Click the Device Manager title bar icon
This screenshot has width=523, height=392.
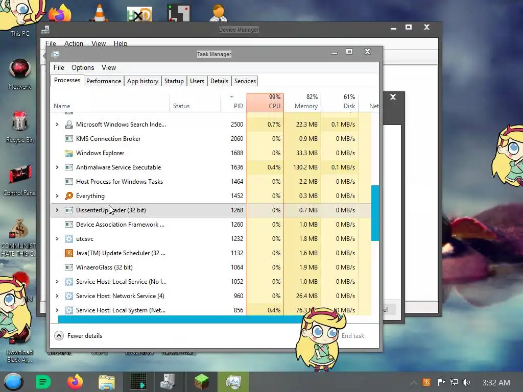tap(45, 30)
